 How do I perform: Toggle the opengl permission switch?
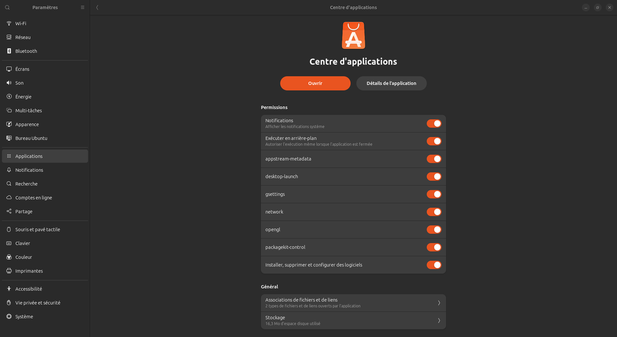tap(434, 229)
